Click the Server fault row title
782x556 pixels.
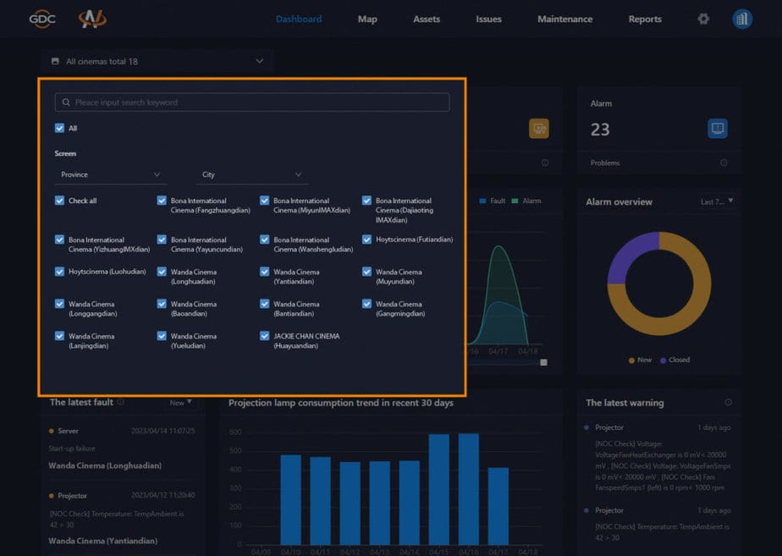(68, 431)
